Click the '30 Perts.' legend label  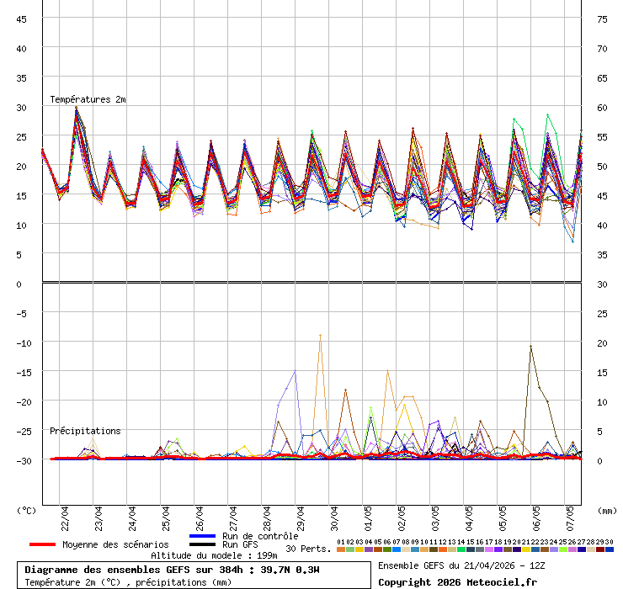[x=308, y=549]
